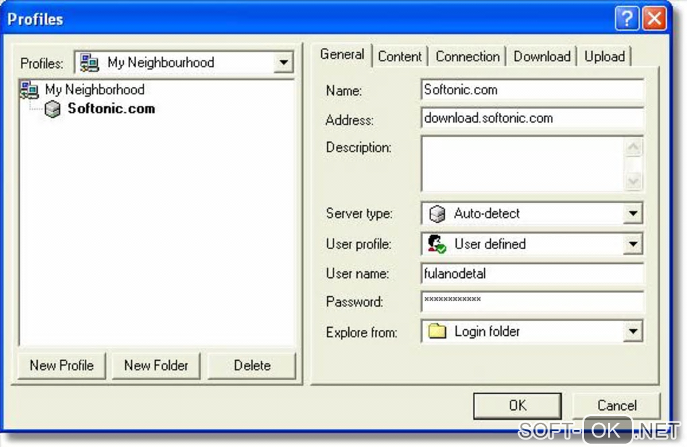The image size is (687, 447).
Task: Open the Download tab
Action: pyautogui.click(x=542, y=57)
